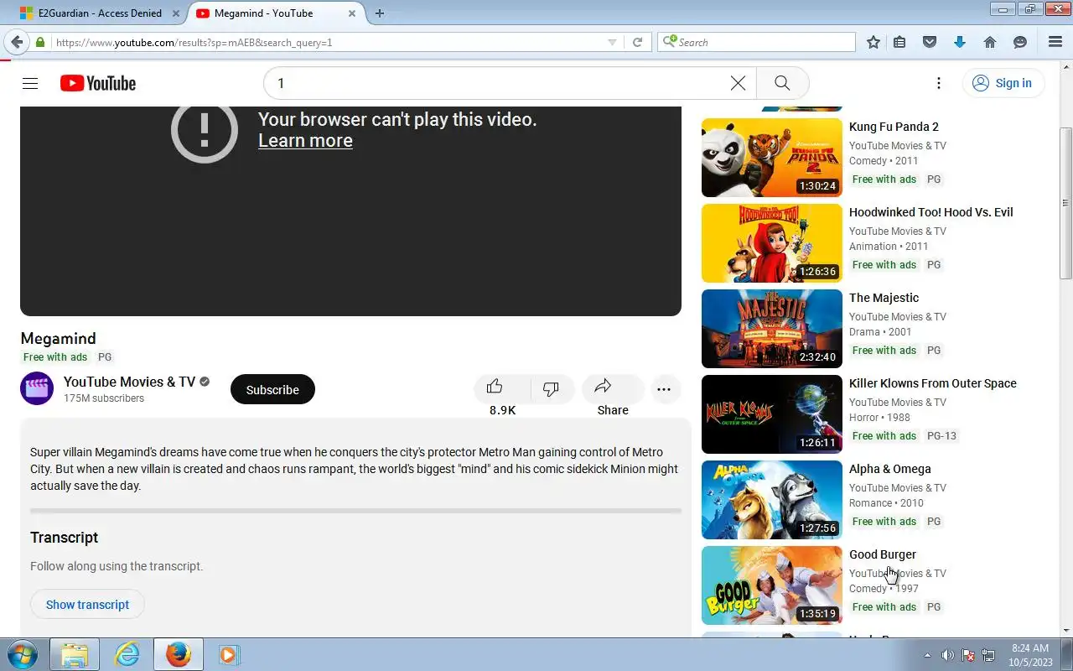Dislike the Megamind video
The image size is (1073, 671).
pyautogui.click(x=552, y=389)
